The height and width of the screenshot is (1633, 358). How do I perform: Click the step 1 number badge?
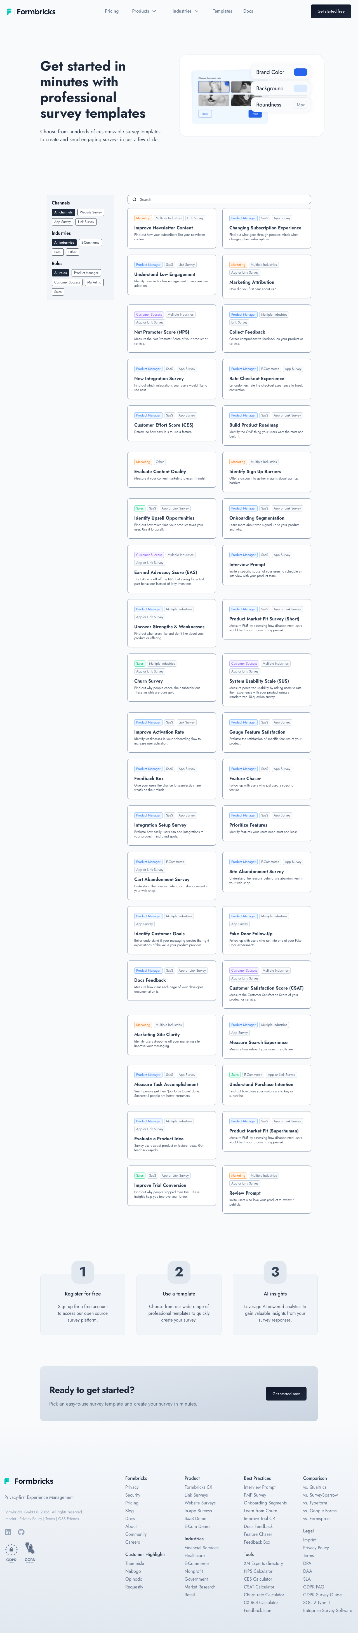83,1272
